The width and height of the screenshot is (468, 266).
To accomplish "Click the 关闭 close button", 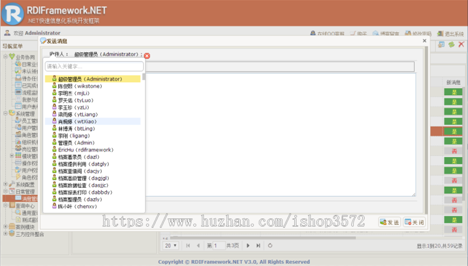I will pos(415,223).
